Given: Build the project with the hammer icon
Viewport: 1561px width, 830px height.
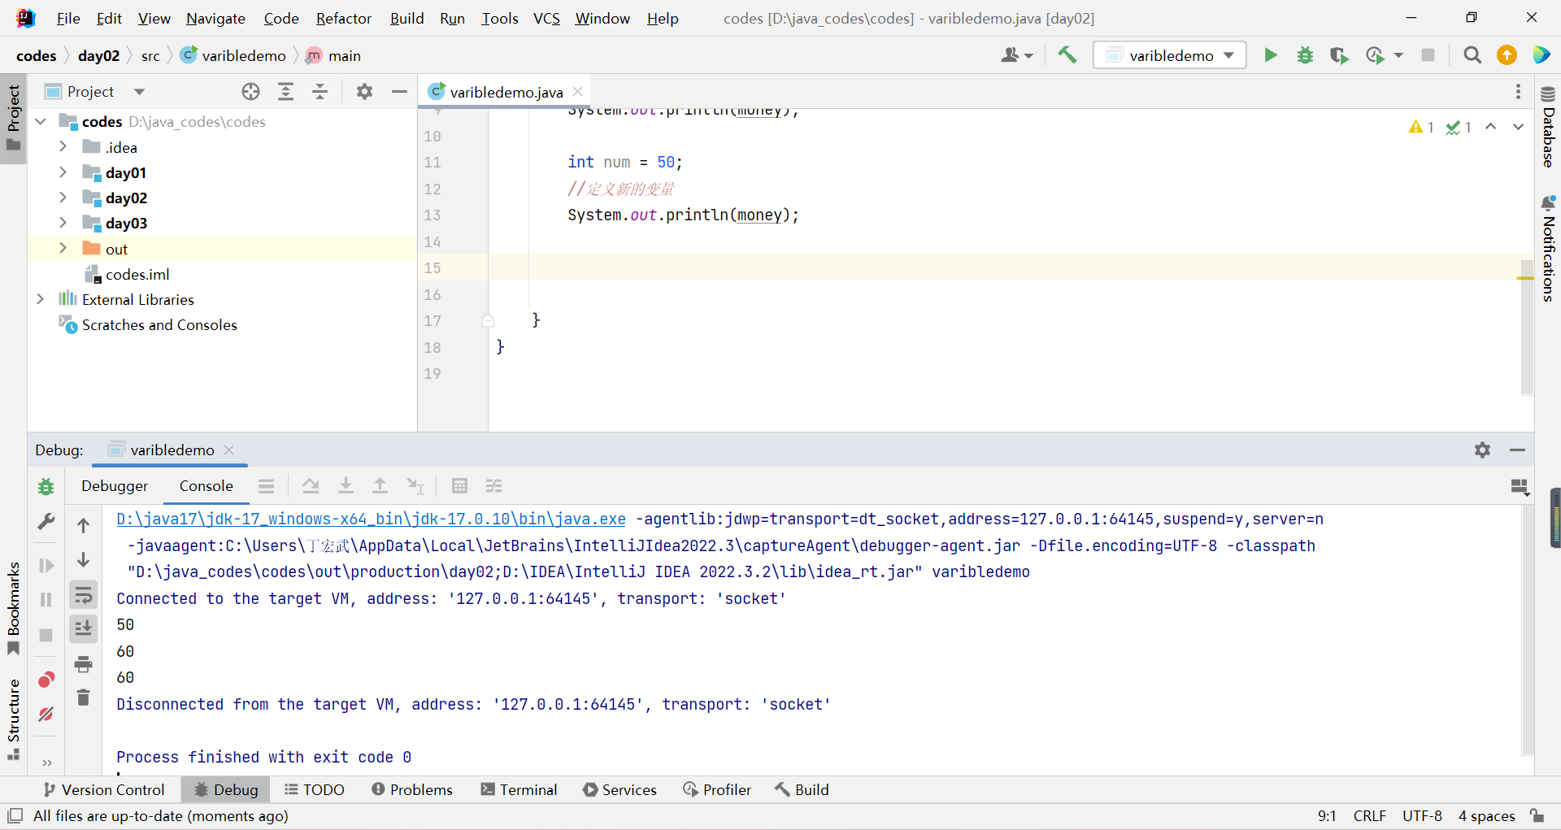Looking at the screenshot, I should pos(1067,54).
